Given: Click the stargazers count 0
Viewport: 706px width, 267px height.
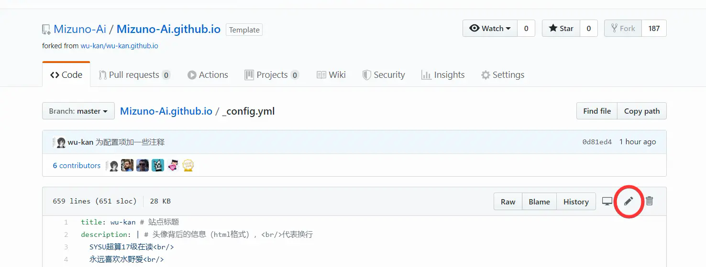Looking at the screenshot, I should [589, 28].
